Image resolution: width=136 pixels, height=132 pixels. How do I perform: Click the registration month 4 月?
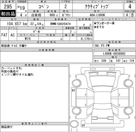(23, 15)
